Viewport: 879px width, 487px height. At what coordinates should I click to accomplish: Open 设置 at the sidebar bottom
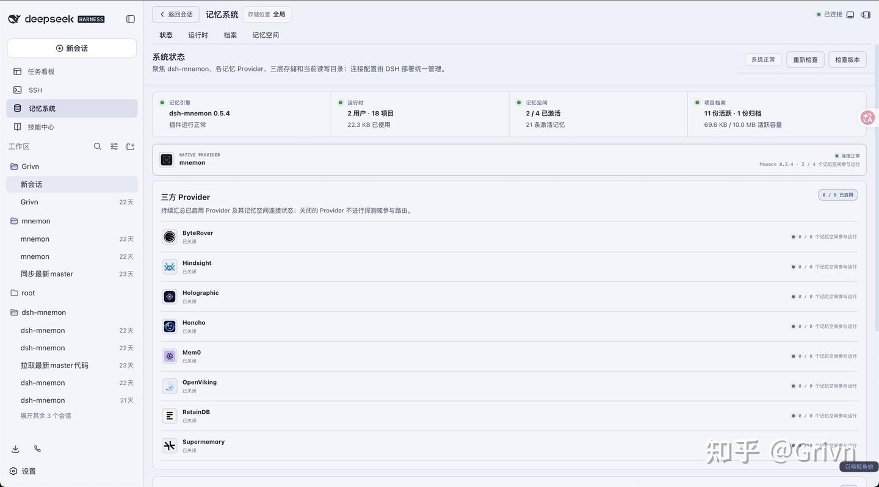pyautogui.click(x=23, y=471)
